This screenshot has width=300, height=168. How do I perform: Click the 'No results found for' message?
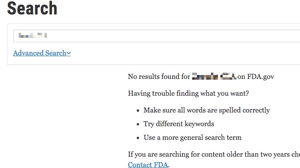pos(159,77)
